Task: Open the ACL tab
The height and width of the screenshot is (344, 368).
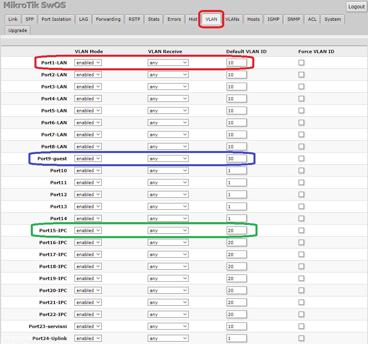Action: pos(312,19)
